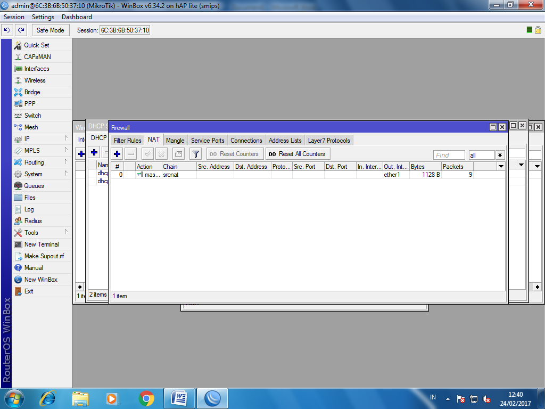Open Manual from the sidebar
The width and height of the screenshot is (545, 409).
pyautogui.click(x=42, y=268)
